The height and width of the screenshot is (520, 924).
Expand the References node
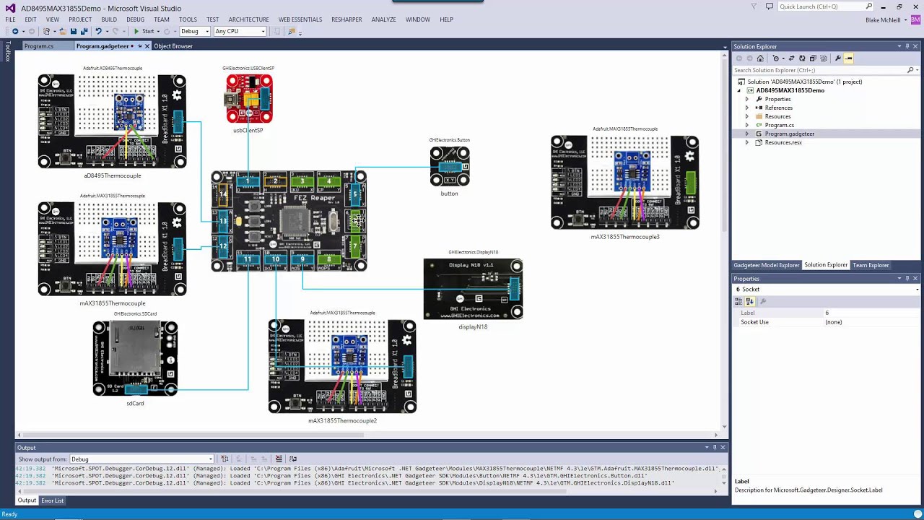point(747,108)
